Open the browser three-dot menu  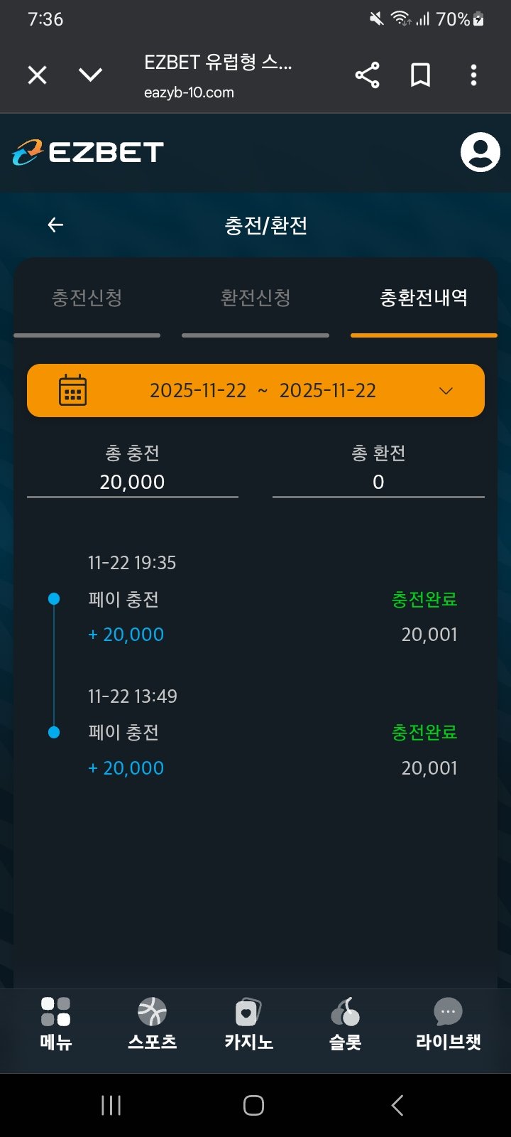pos(473,75)
